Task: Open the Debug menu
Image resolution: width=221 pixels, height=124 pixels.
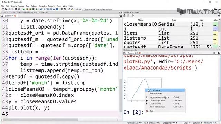Action: point(34,6)
